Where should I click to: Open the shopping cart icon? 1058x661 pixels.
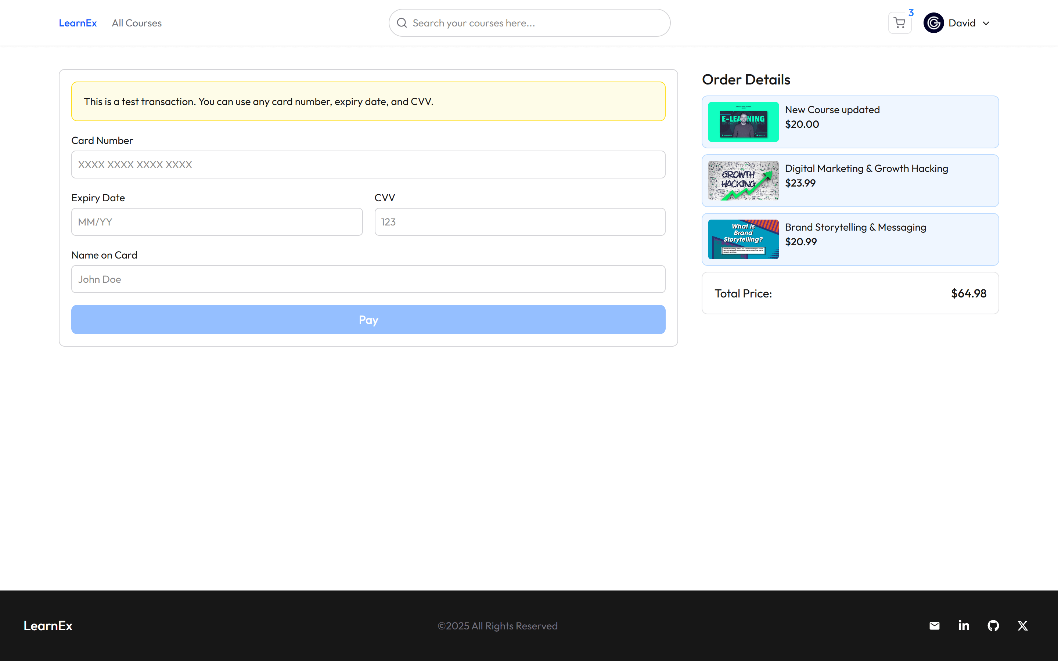pyautogui.click(x=899, y=23)
